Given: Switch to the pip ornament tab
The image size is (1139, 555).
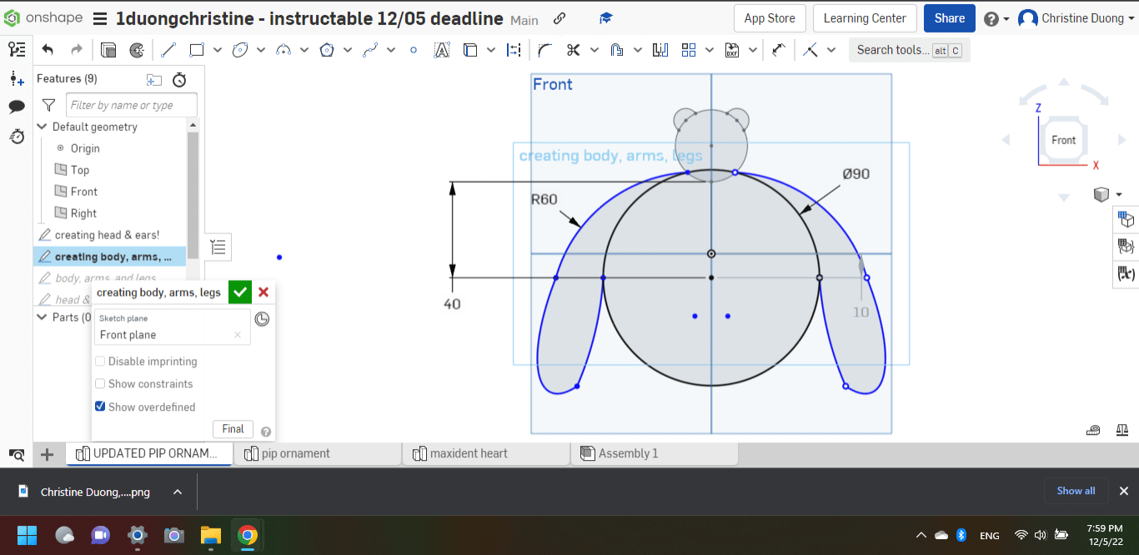Looking at the screenshot, I should 317,453.
